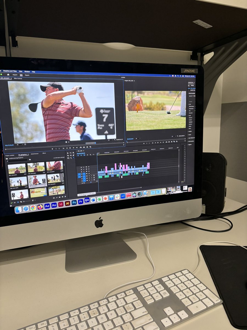Open the Graphics and Titles menu
Viewport: 247px width, 330px height.
pos(10,71)
